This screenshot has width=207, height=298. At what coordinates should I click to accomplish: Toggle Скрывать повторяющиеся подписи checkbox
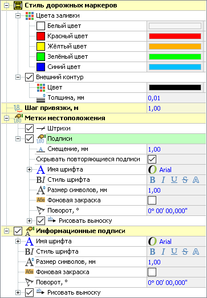point(152,160)
